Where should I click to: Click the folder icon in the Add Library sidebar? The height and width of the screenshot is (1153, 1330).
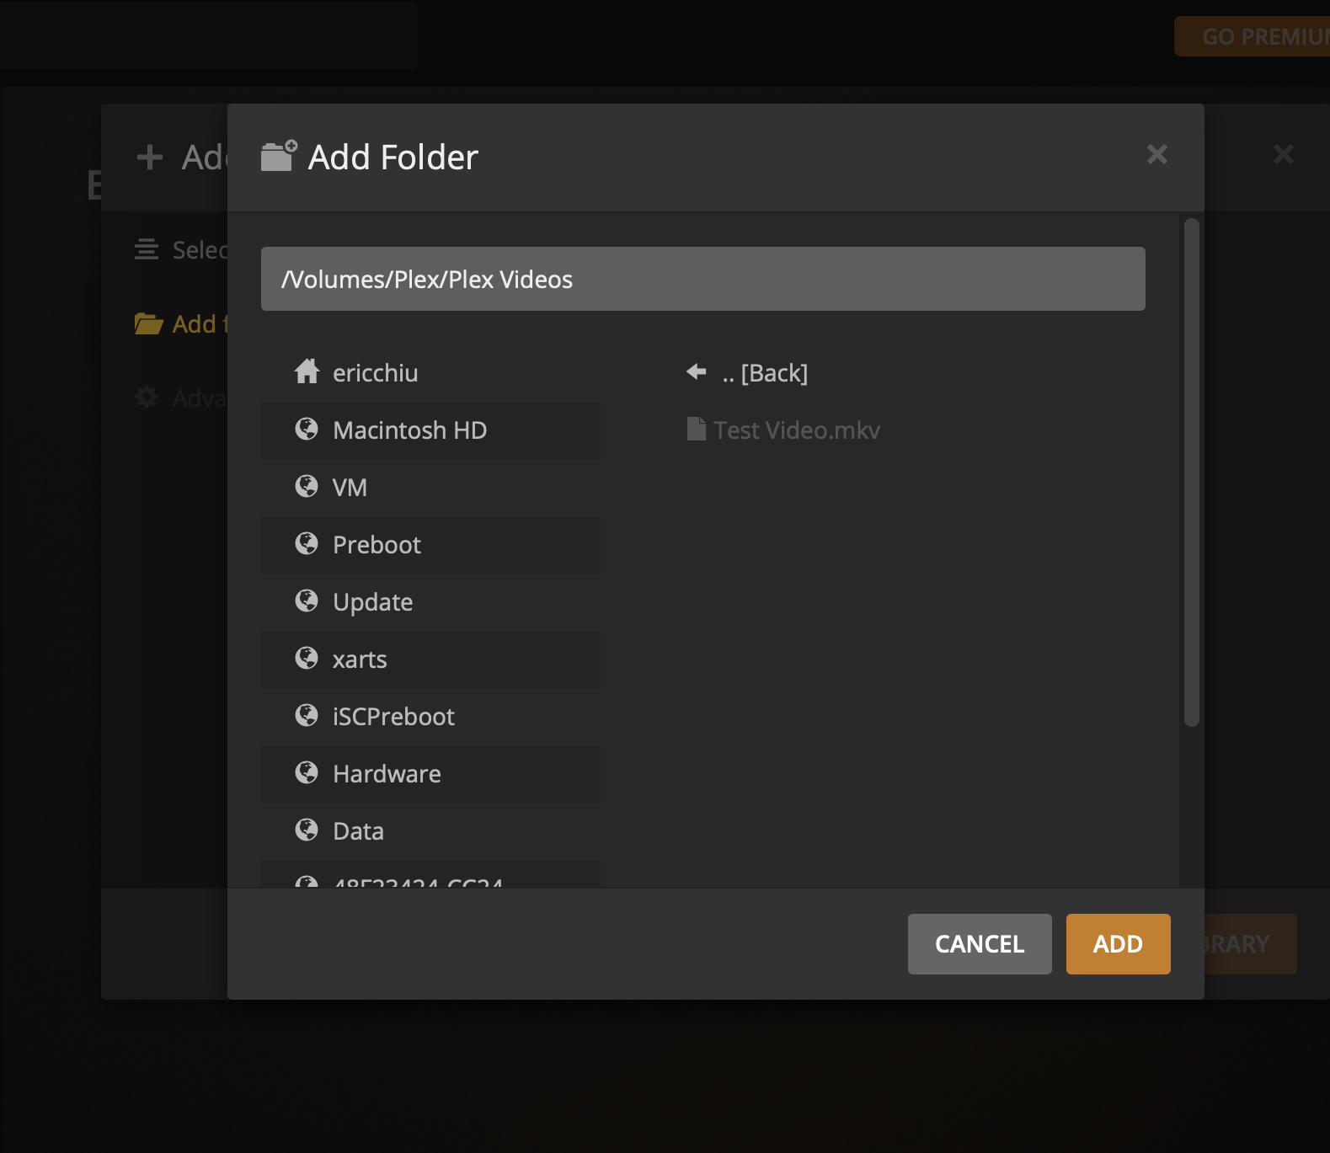pos(148,323)
